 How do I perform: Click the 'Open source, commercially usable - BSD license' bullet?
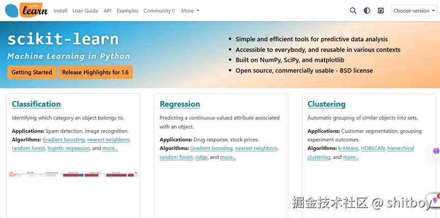pos(304,71)
